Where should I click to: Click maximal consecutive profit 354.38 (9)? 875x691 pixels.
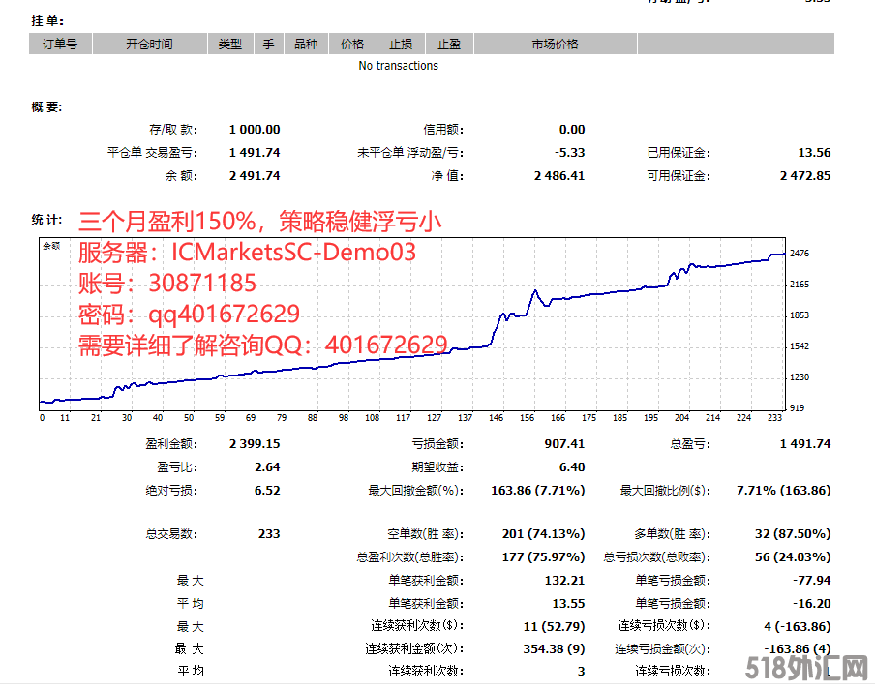[x=554, y=649]
